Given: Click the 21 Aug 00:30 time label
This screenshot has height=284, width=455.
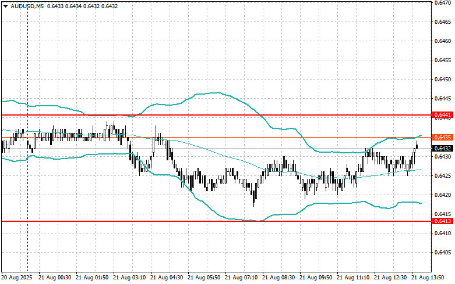Looking at the screenshot, I should point(55,278).
